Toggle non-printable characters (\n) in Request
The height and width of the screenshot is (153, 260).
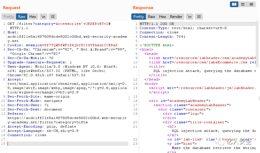coord(44,17)
